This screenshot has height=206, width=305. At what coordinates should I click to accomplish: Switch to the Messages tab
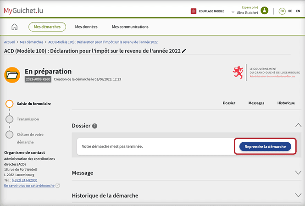click(256, 103)
